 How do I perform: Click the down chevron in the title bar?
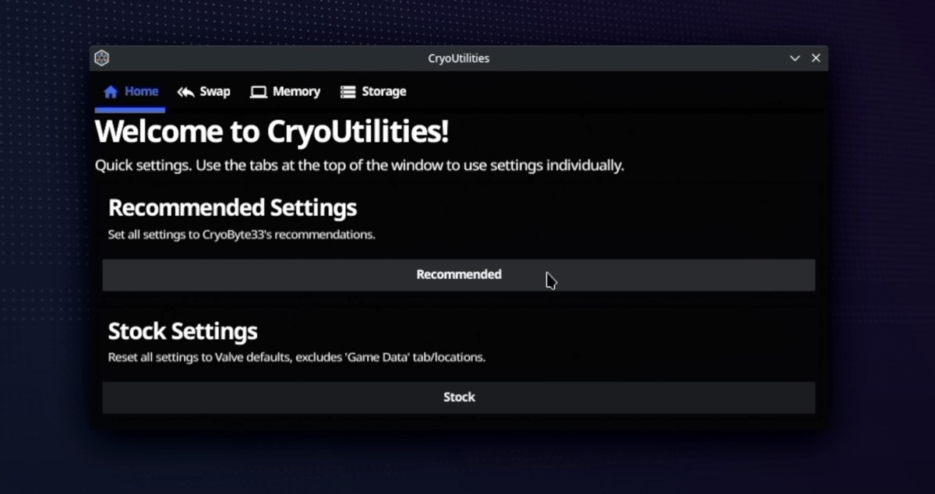[794, 58]
